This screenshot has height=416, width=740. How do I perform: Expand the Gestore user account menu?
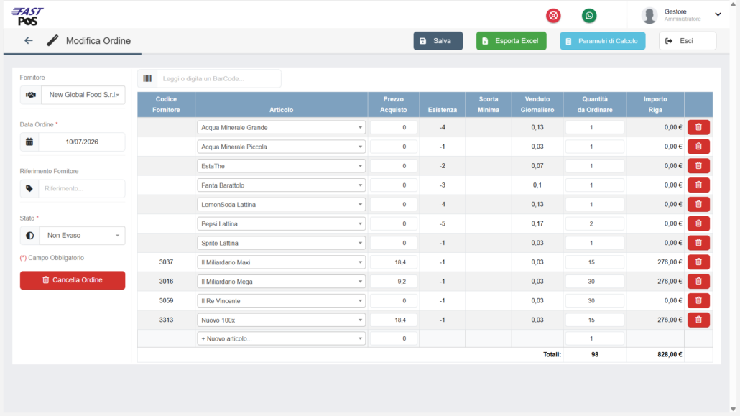click(682, 15)
